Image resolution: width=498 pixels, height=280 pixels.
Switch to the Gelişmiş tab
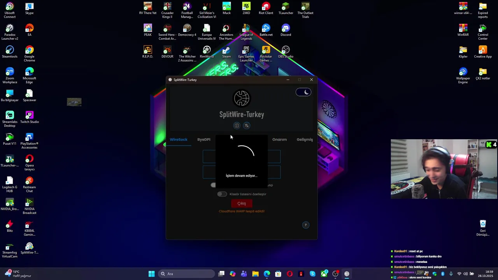pyautogui.click(x=305, y=140)
